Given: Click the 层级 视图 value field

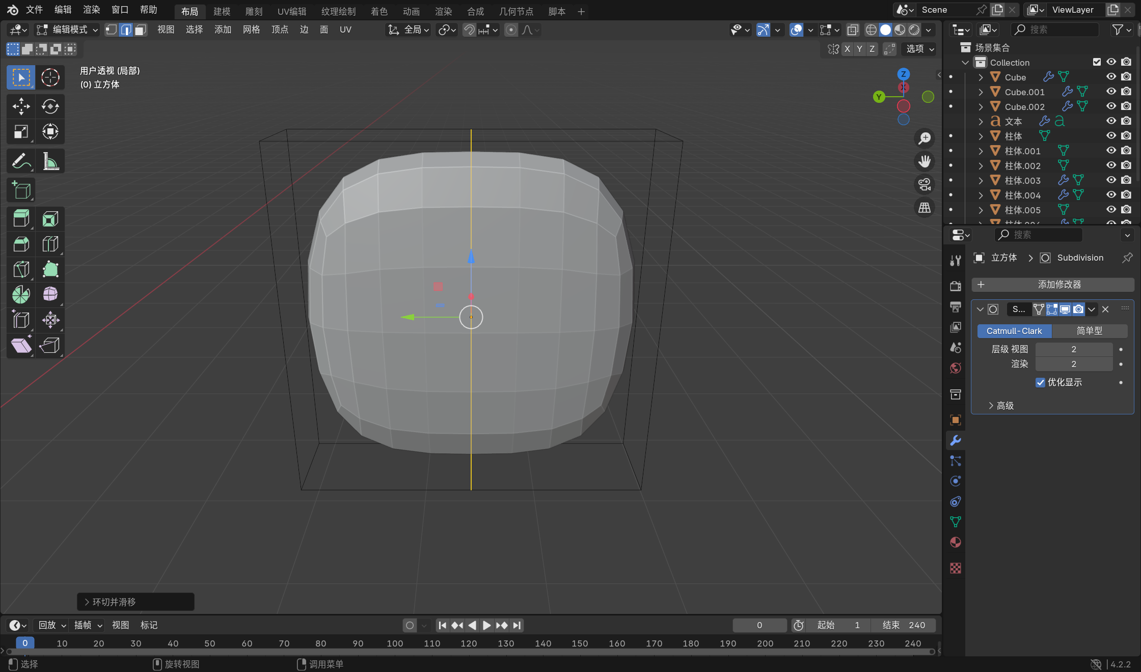Looking at the screenshot, I should (x=1073, y=349).
